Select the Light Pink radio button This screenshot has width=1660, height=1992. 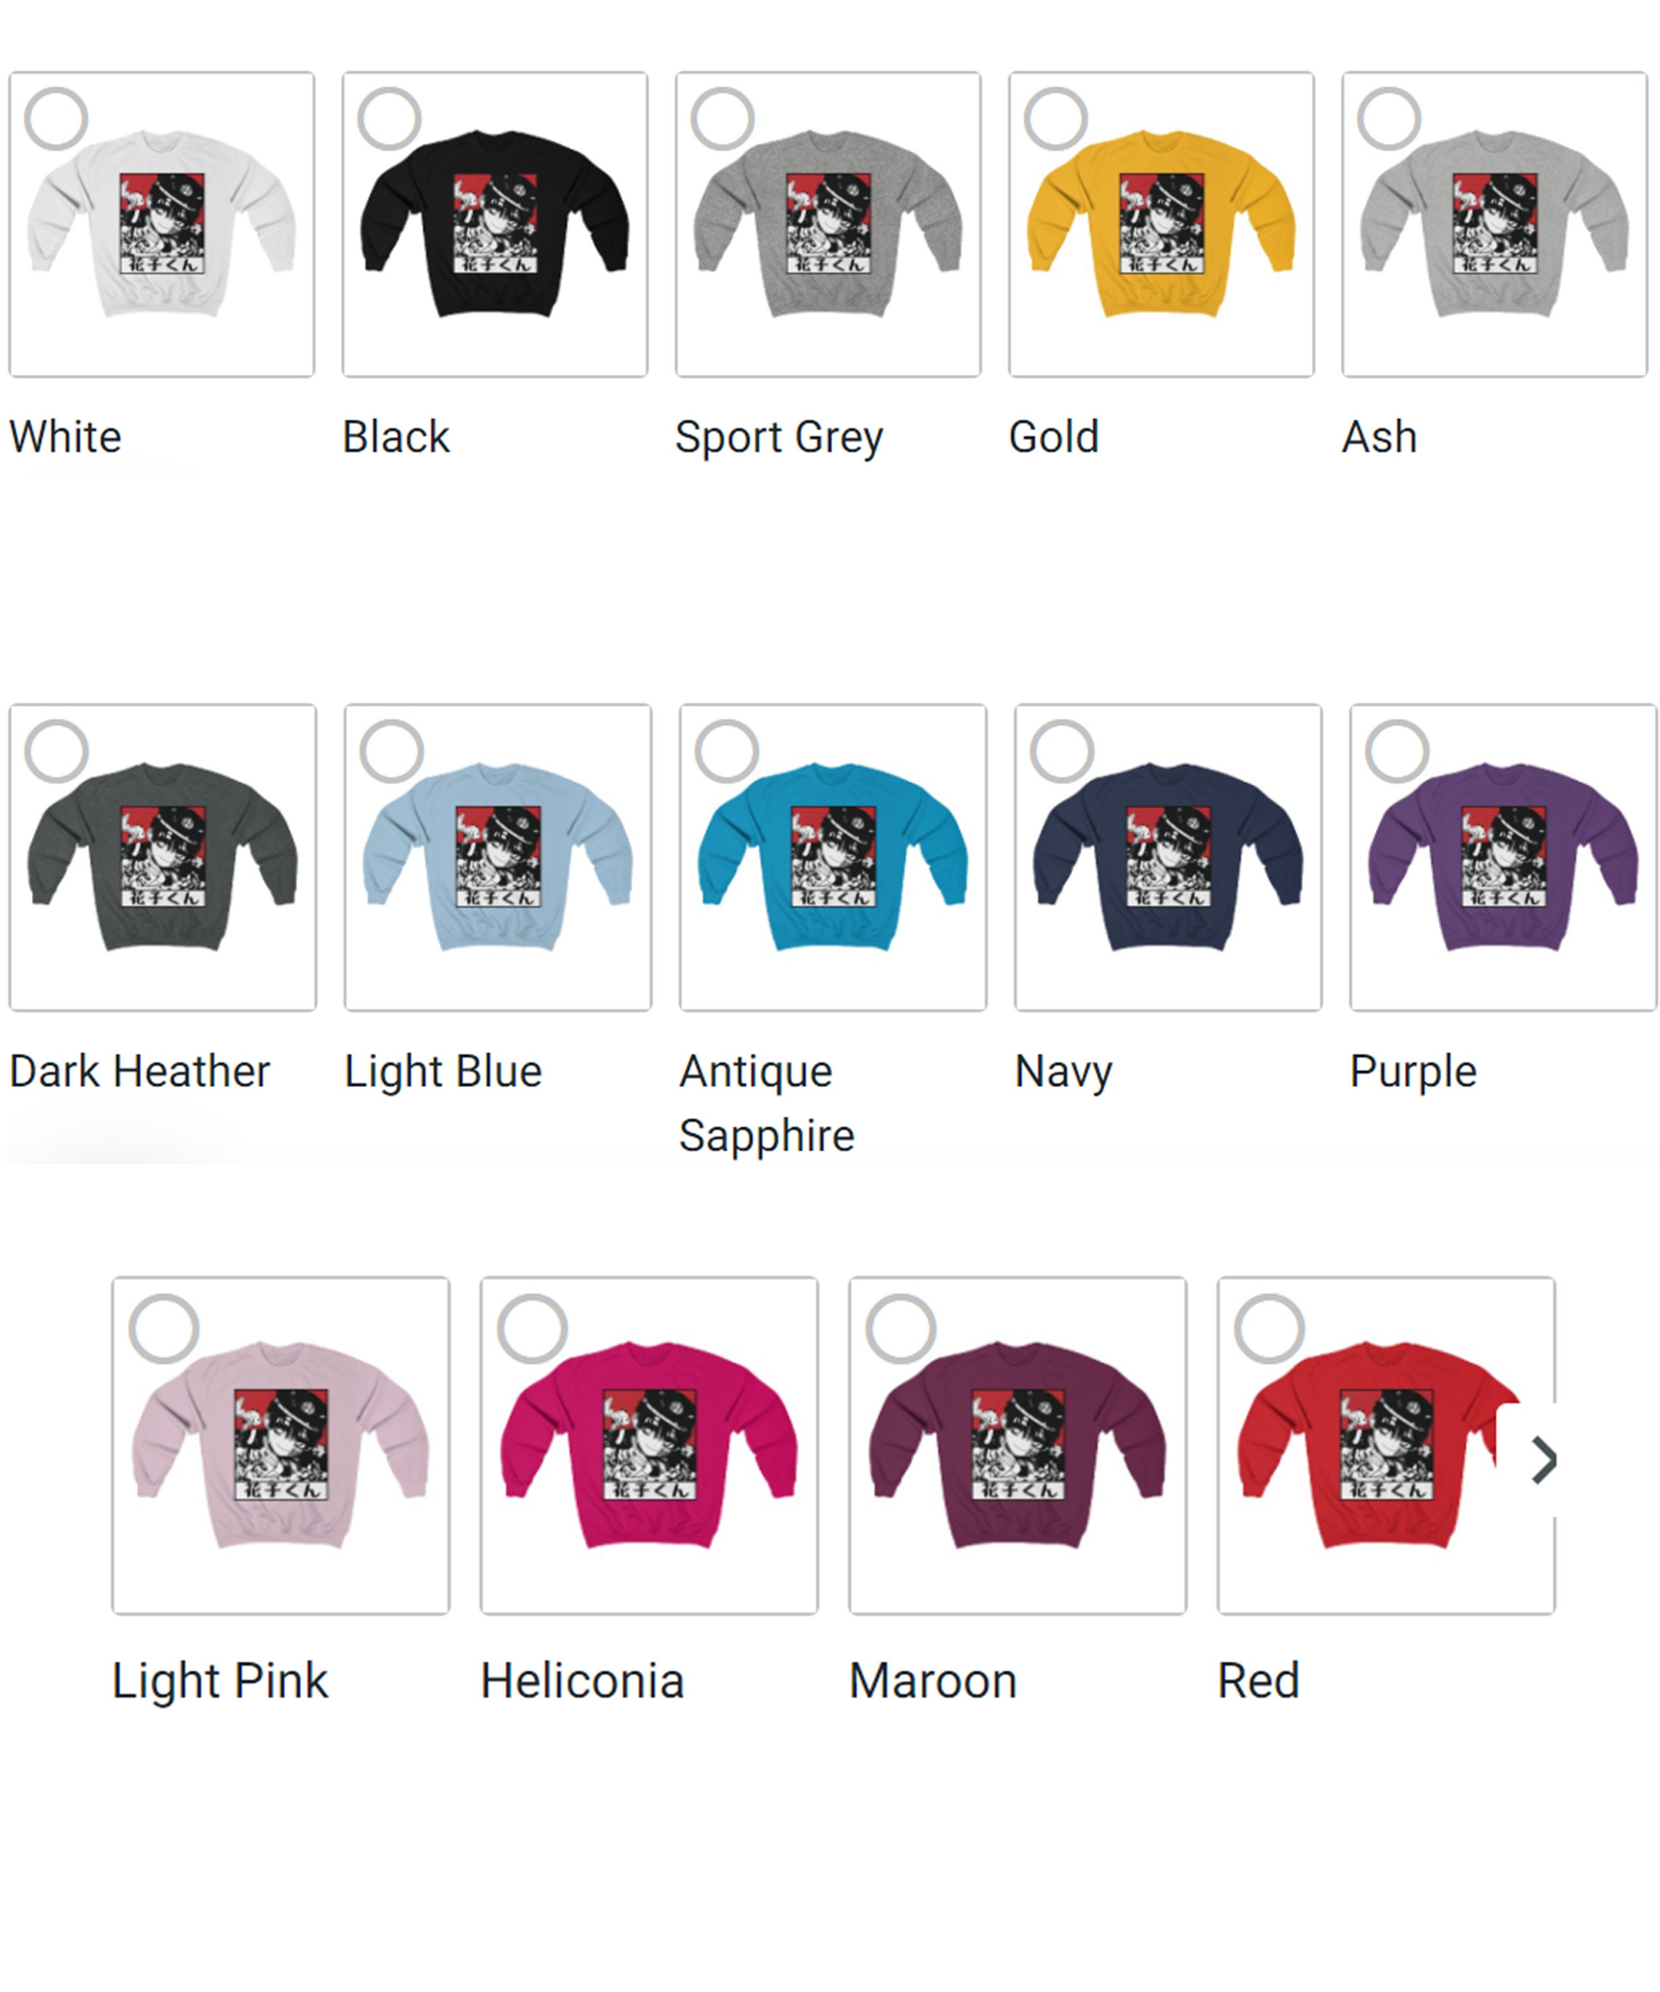tap(164, 1328)
